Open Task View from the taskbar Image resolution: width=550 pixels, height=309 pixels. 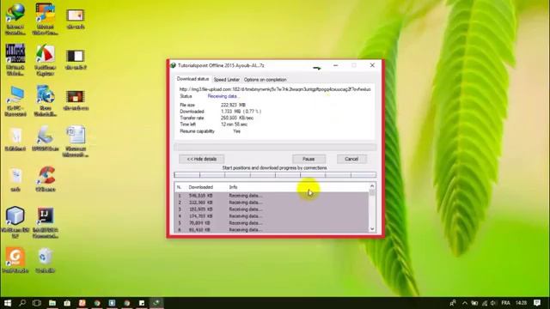click(37, 303)
